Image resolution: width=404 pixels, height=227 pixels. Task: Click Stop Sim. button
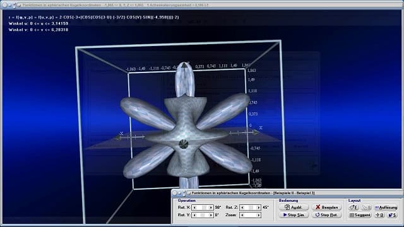tap(294, 215)
